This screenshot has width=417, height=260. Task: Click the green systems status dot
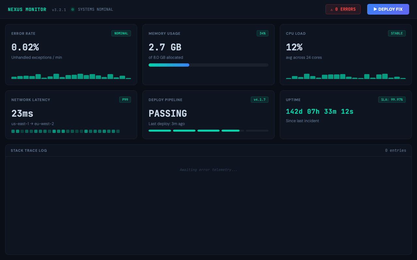73,9
